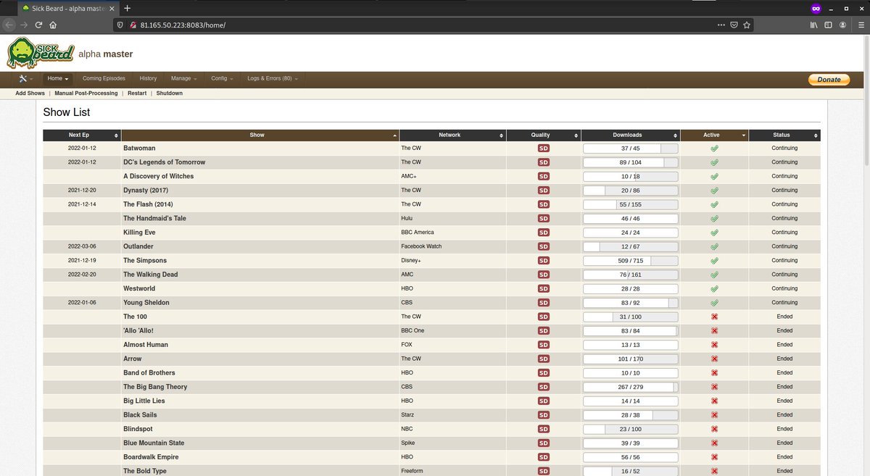Open the Firefox account icon

tap(842, 24)
